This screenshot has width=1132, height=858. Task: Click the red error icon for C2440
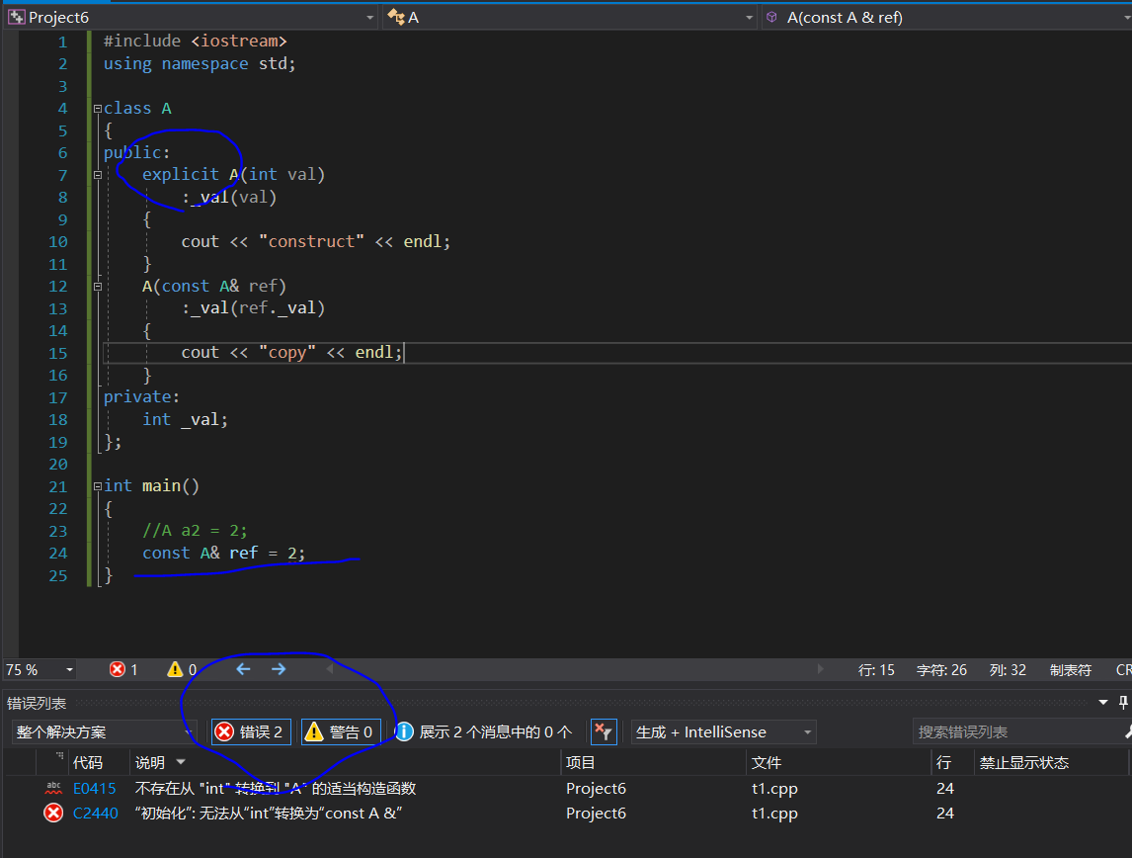tap(53, 814)
